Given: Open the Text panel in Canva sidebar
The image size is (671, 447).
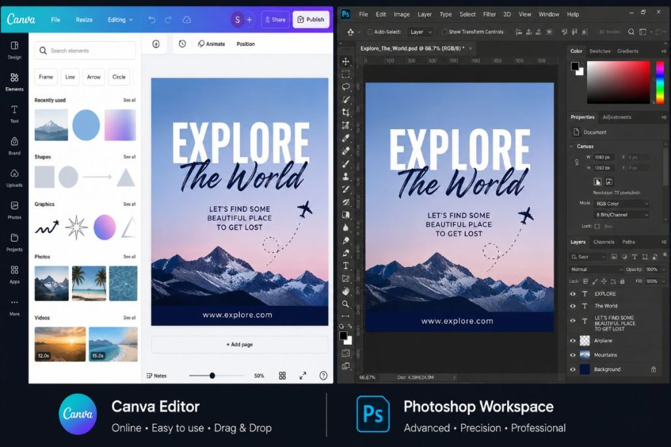Looking at the screenshot, I should pos(14,114).
